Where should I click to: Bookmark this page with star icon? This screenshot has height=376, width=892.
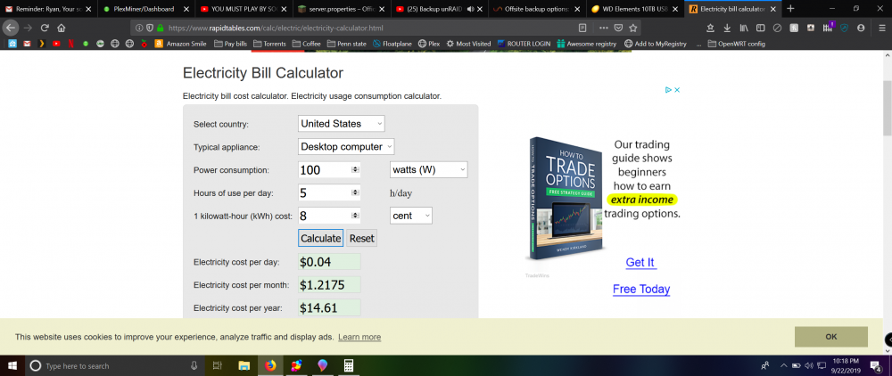[633, 28]
